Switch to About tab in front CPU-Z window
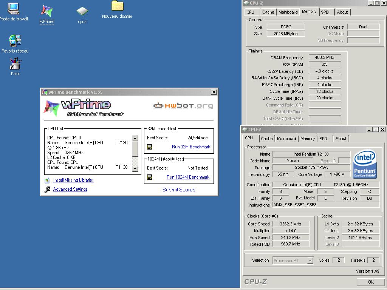 [341, 139]
